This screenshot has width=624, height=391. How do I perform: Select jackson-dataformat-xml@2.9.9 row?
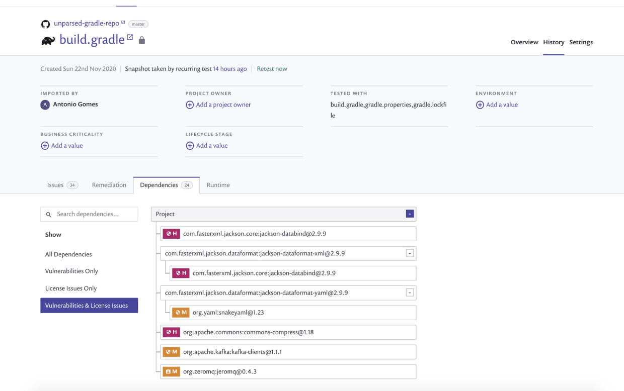click(288, 253)
